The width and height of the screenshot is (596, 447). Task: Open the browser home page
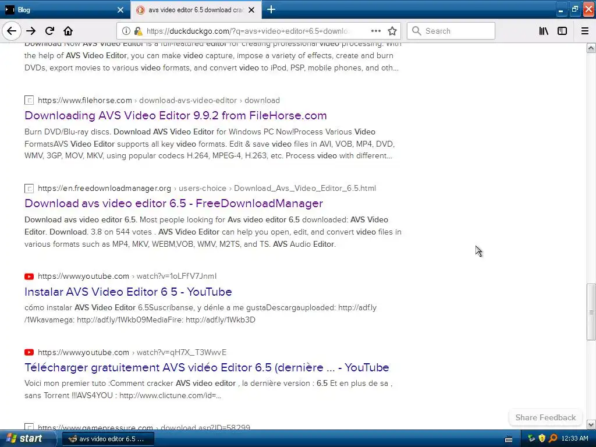[68, 31]
